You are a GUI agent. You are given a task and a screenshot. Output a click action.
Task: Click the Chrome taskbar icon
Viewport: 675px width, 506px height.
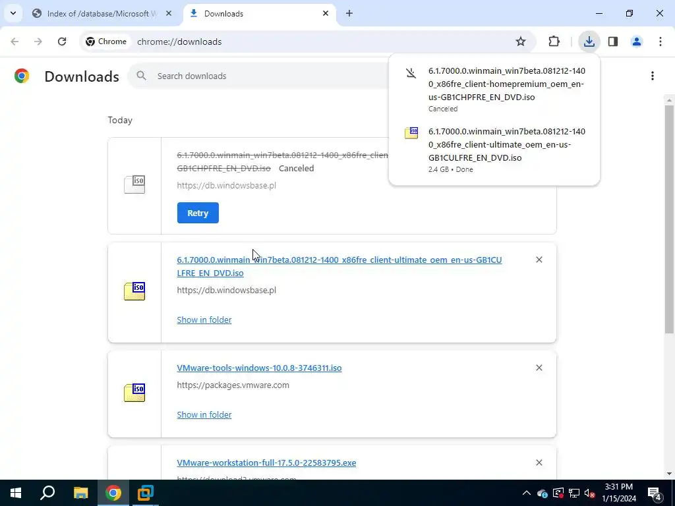[x=113, y=493]
